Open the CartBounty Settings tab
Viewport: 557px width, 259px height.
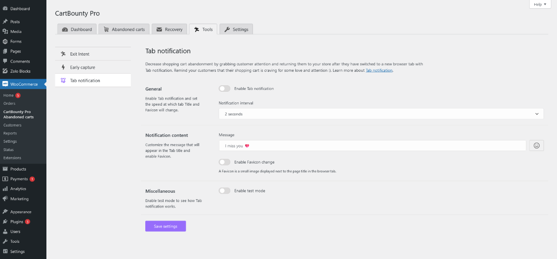236,29
